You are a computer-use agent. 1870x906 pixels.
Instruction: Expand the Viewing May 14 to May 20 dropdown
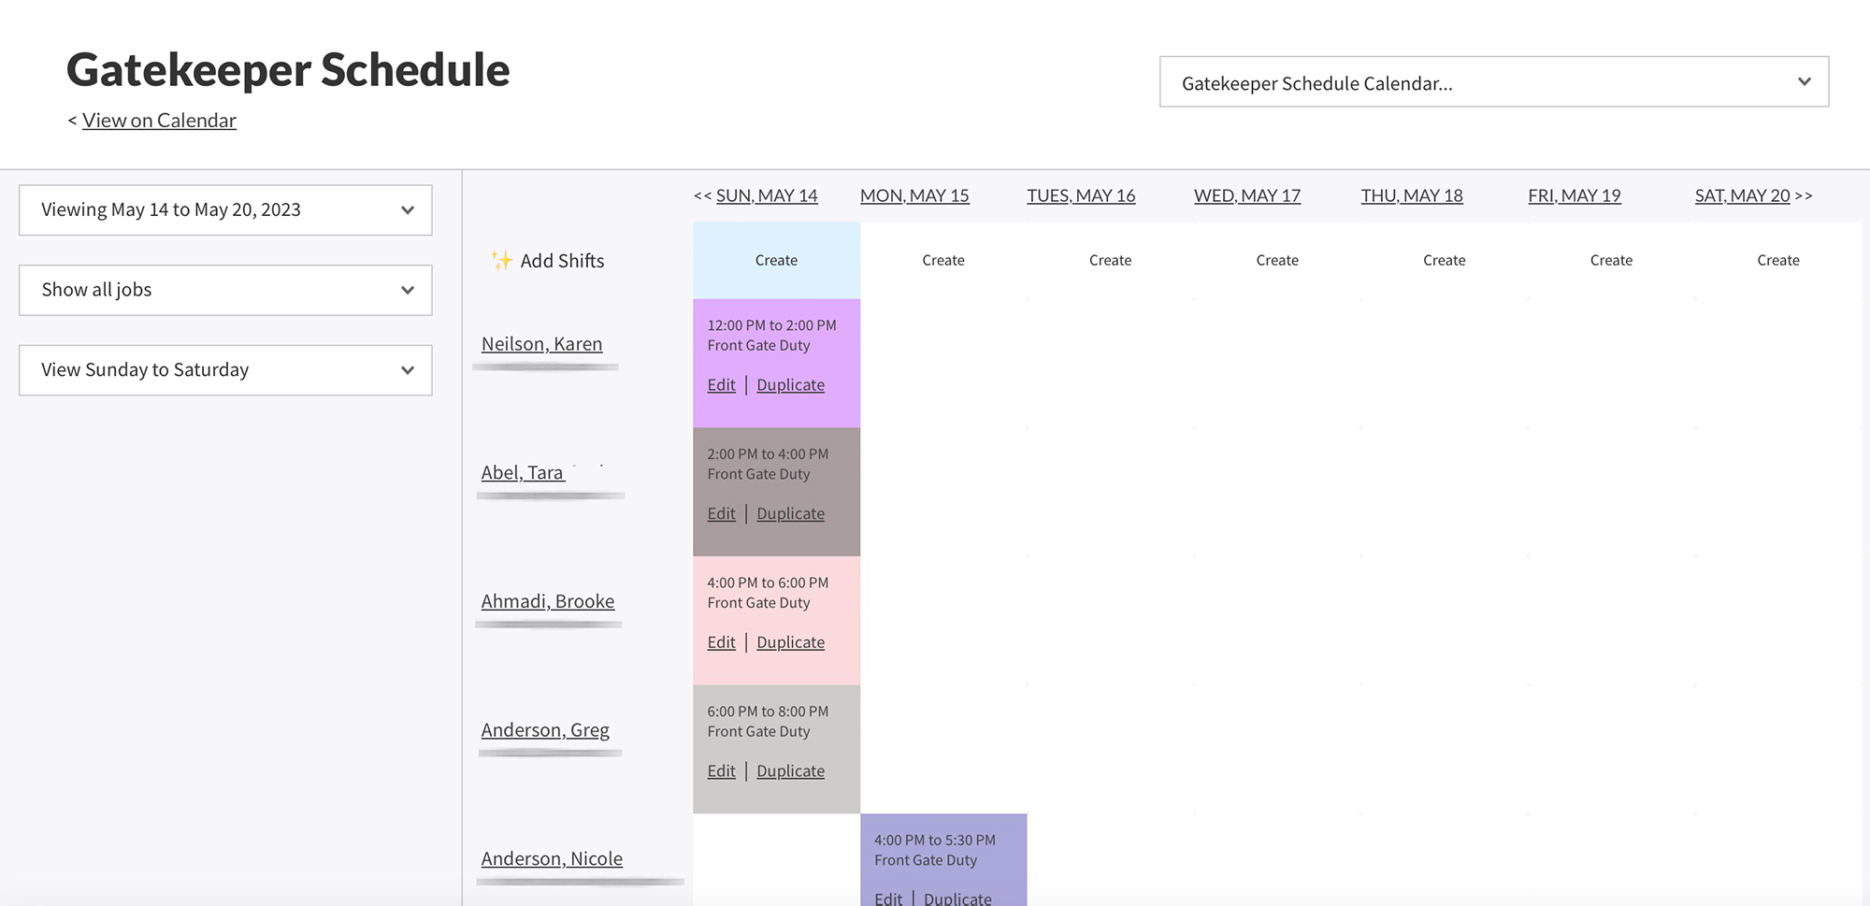(225, 210)
